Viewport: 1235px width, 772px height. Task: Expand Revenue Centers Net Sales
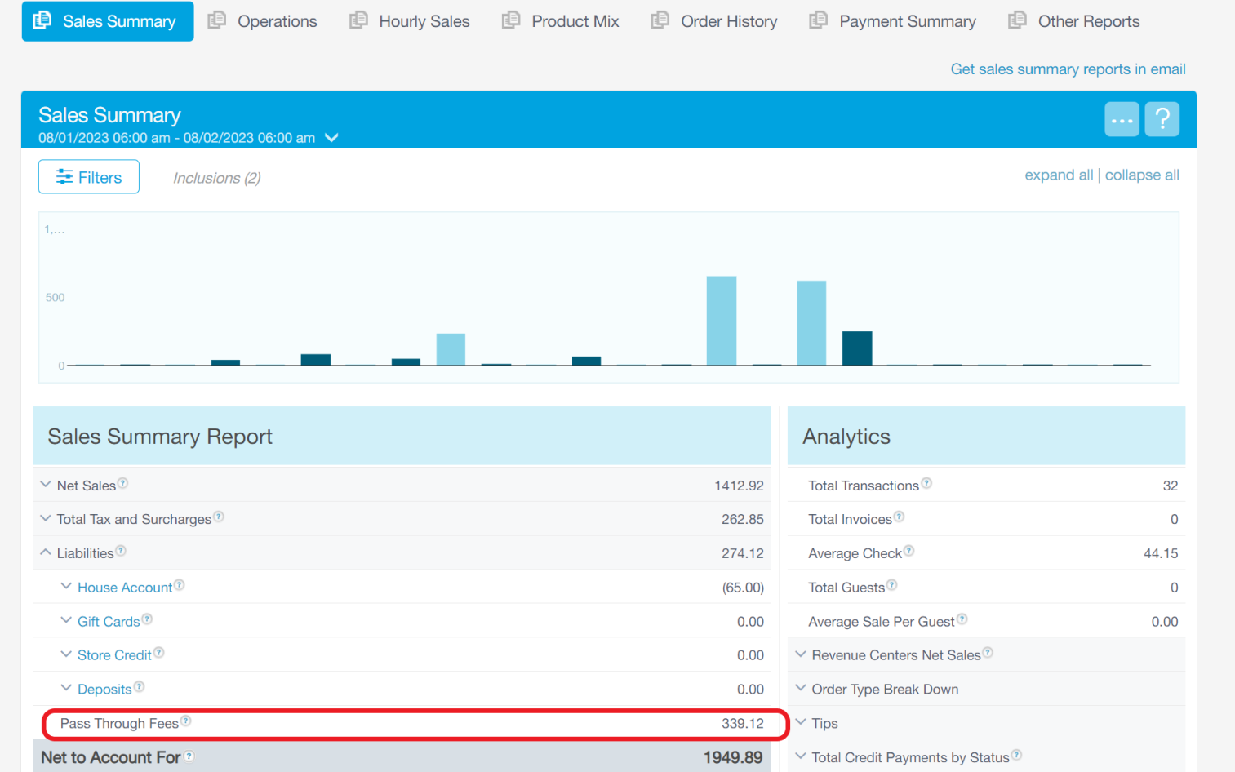[801, 654]
